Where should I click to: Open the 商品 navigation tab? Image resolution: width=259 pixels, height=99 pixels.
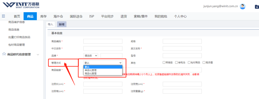(30, 16)
